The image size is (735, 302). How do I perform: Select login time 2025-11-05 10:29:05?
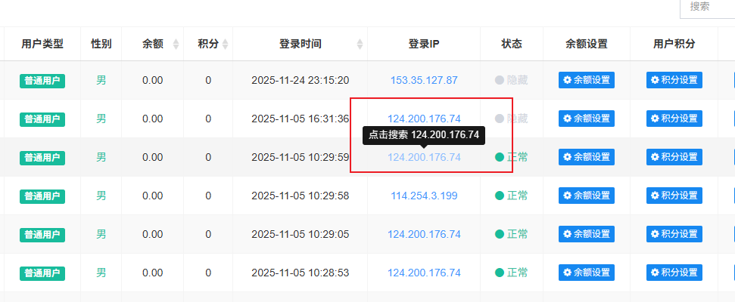(300, 234)
